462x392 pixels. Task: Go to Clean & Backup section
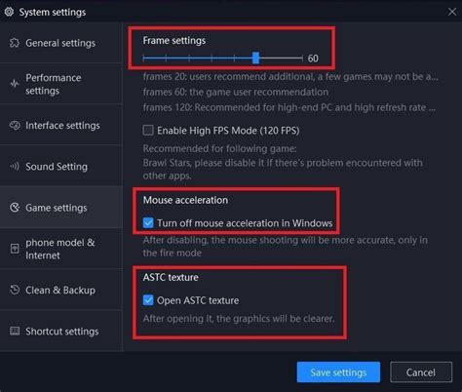pos(61,290)
